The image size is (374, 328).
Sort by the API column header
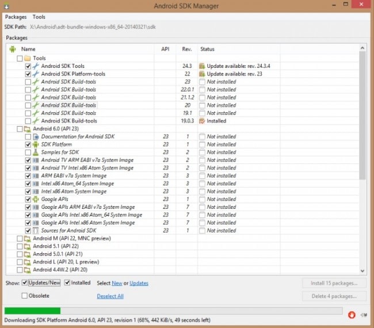coord(165,49)
